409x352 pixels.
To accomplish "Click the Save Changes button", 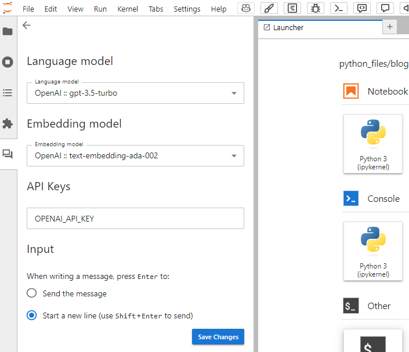I will (218, 337).
